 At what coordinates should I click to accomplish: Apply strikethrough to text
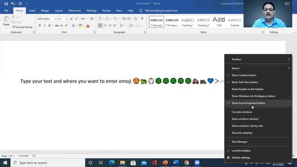(x=57, y=26)
